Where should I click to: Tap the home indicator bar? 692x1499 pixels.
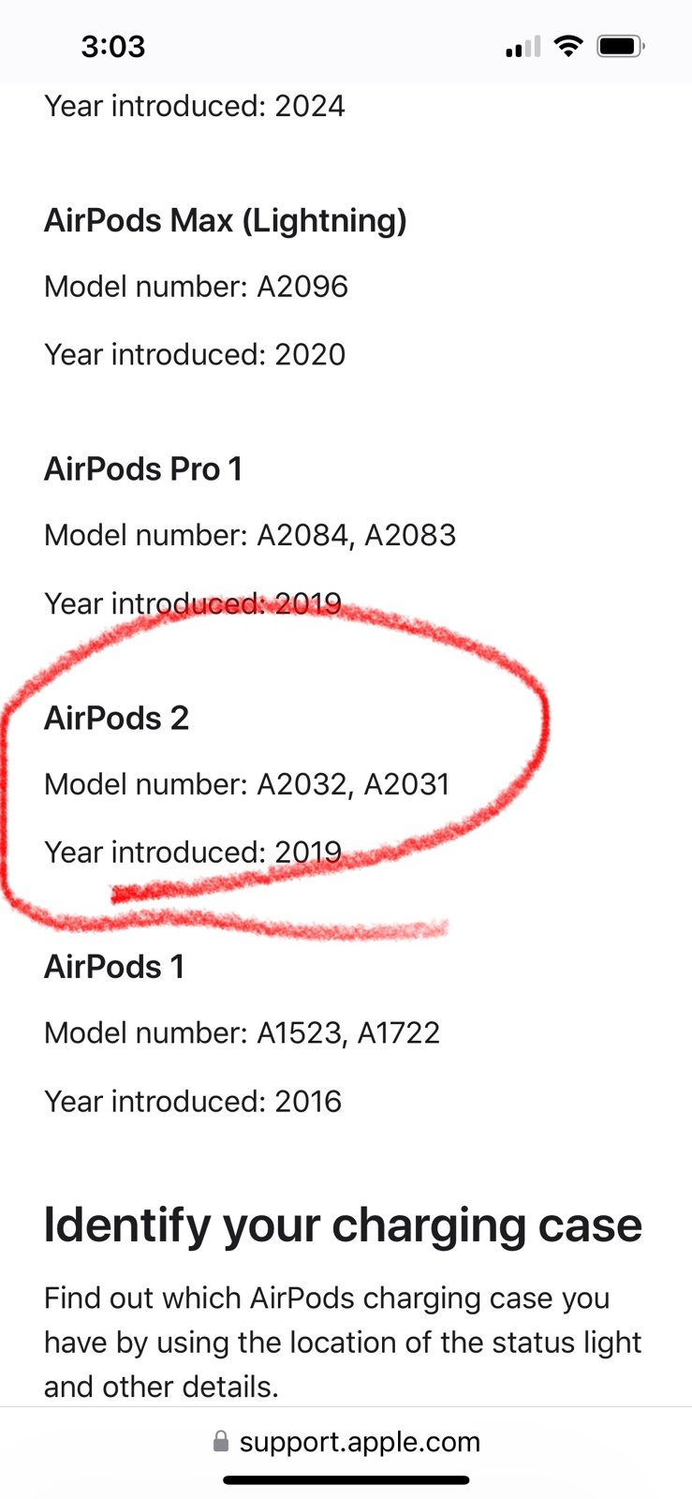[346, 1480]
